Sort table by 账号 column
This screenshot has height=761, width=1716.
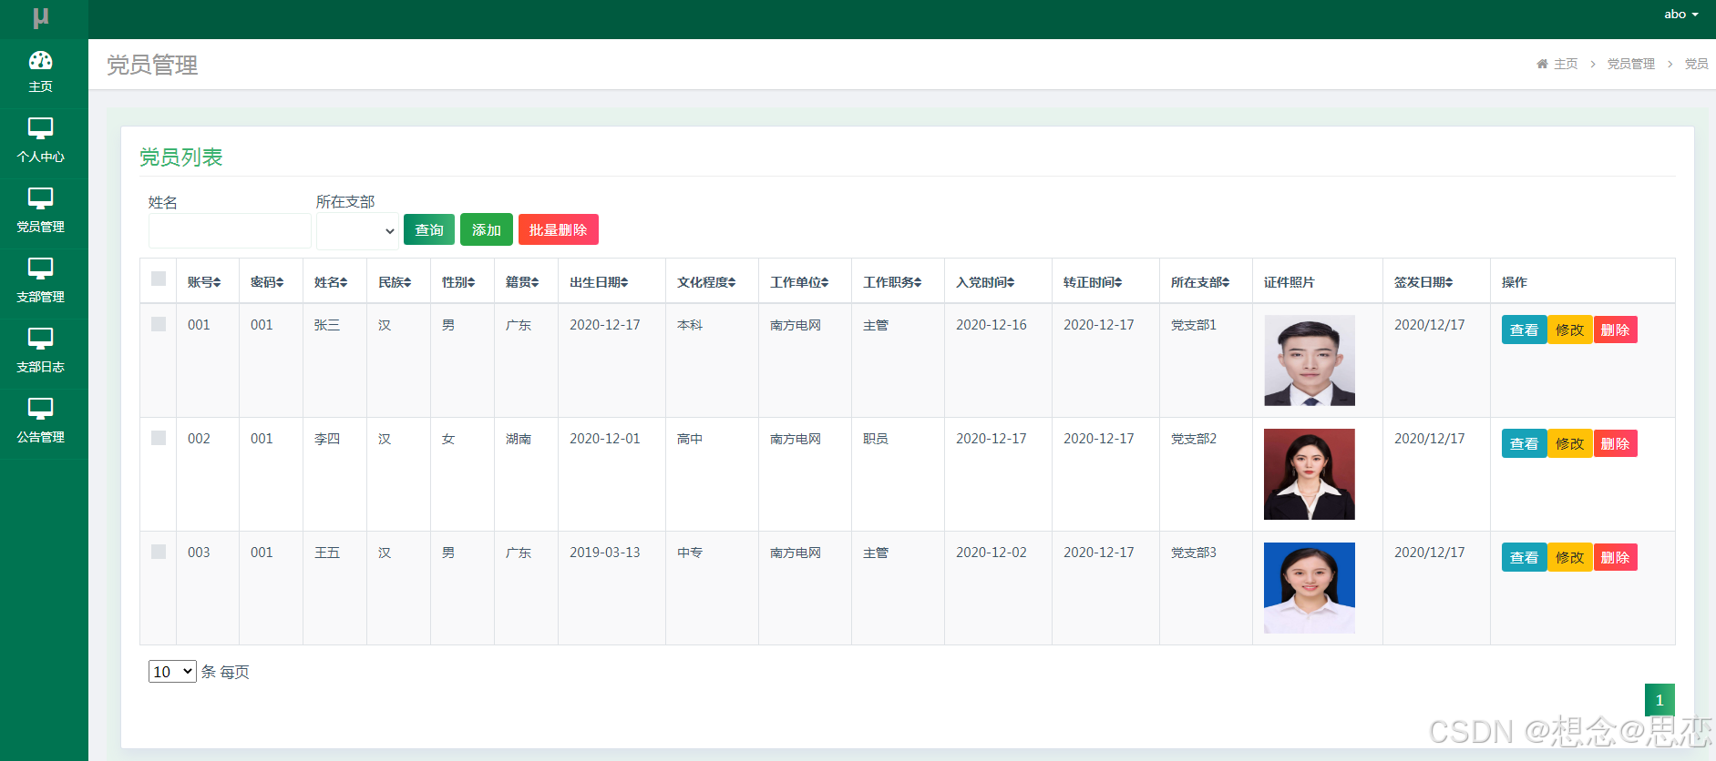click(x=204, y=282)
